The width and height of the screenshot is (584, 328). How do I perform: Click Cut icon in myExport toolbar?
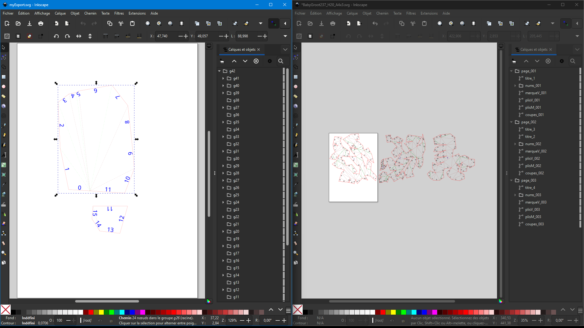click(121, 23)
